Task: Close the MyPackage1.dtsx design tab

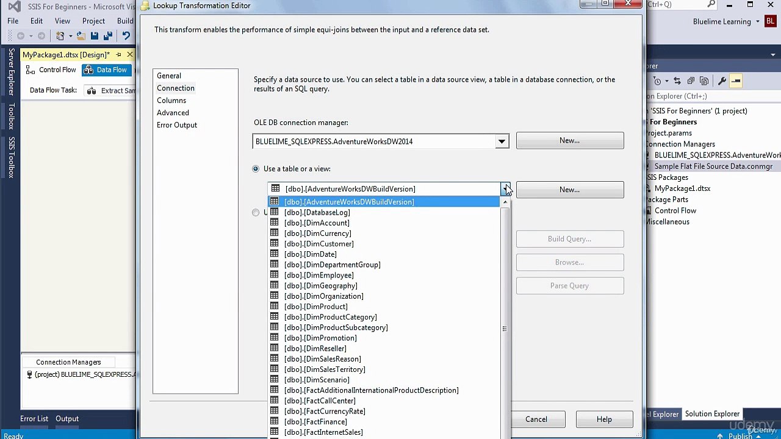Action: coord(129,55)
